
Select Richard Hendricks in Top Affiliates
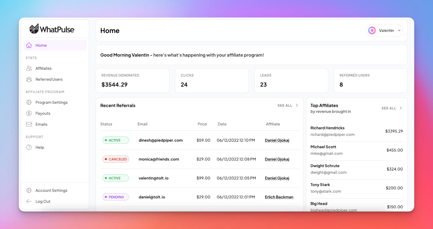pos(327,128)
